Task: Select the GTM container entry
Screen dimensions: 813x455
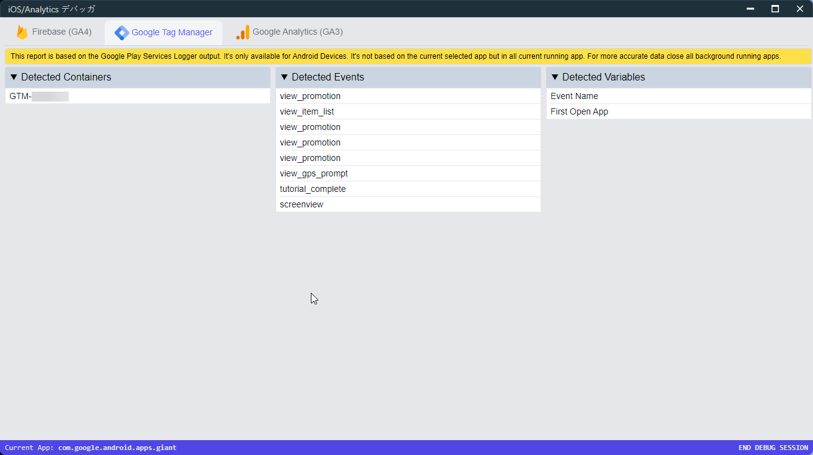Action: point(38,96)
